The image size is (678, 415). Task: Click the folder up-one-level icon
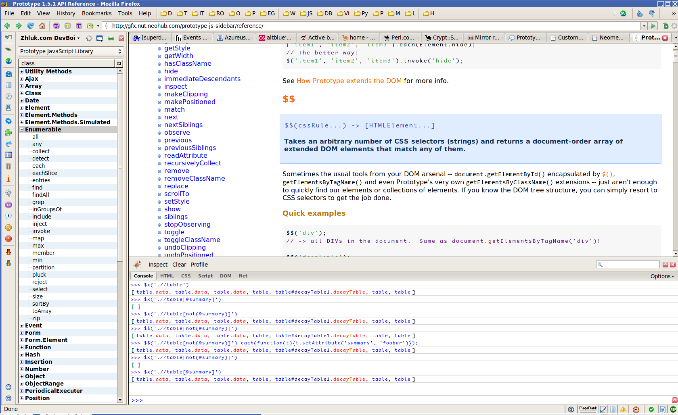pos(90,26)
